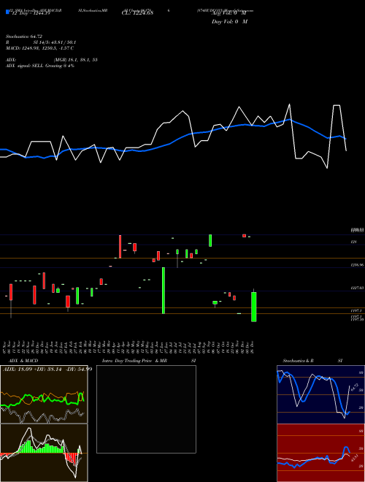Click the 'Day Vol: 0 M' label

[x=229, y=21]
